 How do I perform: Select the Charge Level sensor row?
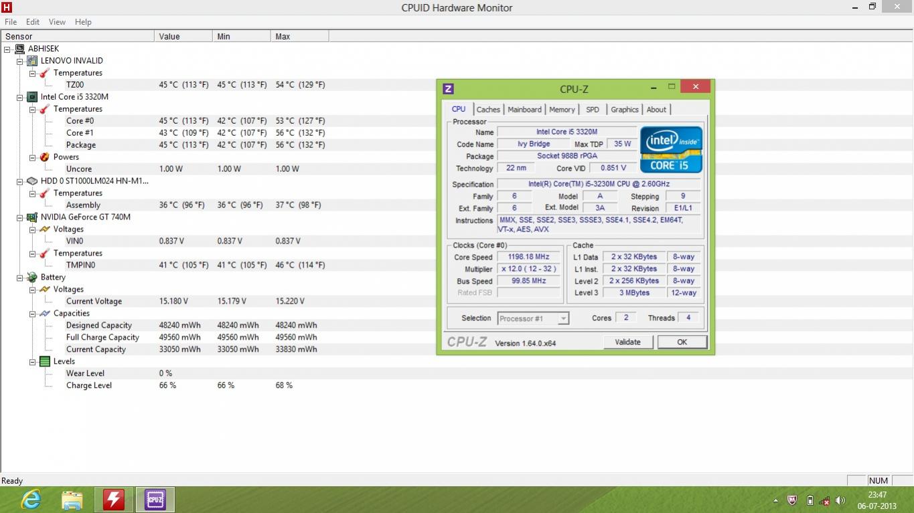[x=88, y=386]
